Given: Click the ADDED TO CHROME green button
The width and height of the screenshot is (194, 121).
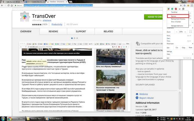Looking at the screenshot, I should (154, 17).
